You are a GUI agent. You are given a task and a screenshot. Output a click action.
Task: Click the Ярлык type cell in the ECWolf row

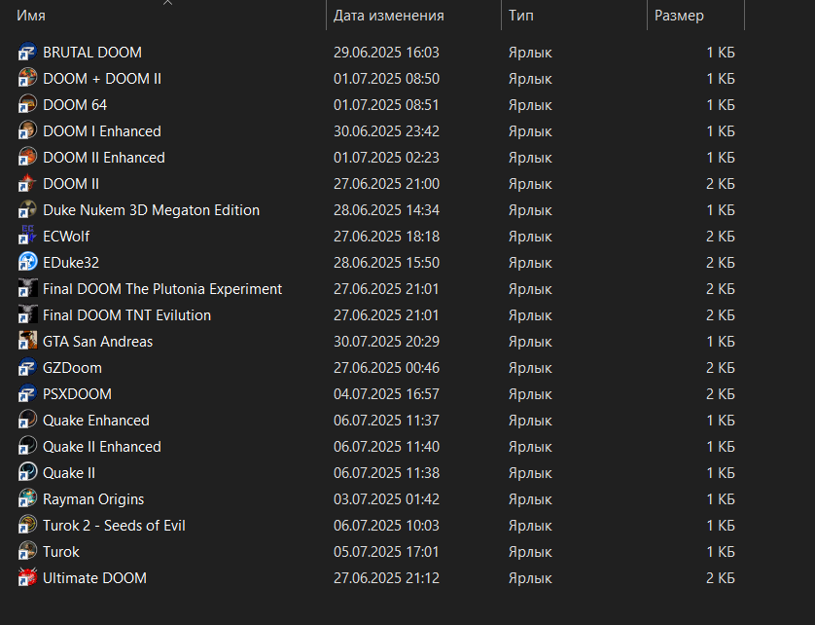pyautogui.click(x=530, y=237)
